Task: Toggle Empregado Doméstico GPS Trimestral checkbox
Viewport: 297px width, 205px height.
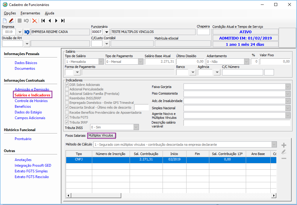Action: 67,103
